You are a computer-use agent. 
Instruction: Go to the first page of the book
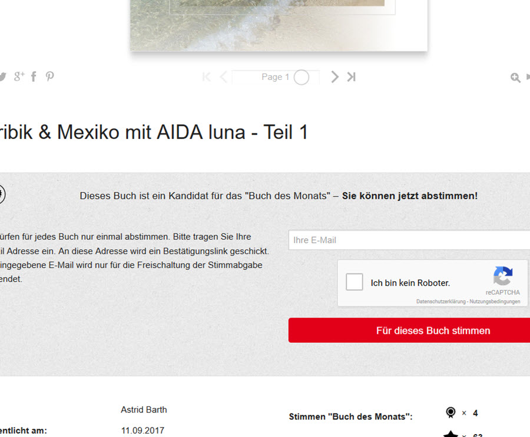pyautogui.click(x=207, y=77)
